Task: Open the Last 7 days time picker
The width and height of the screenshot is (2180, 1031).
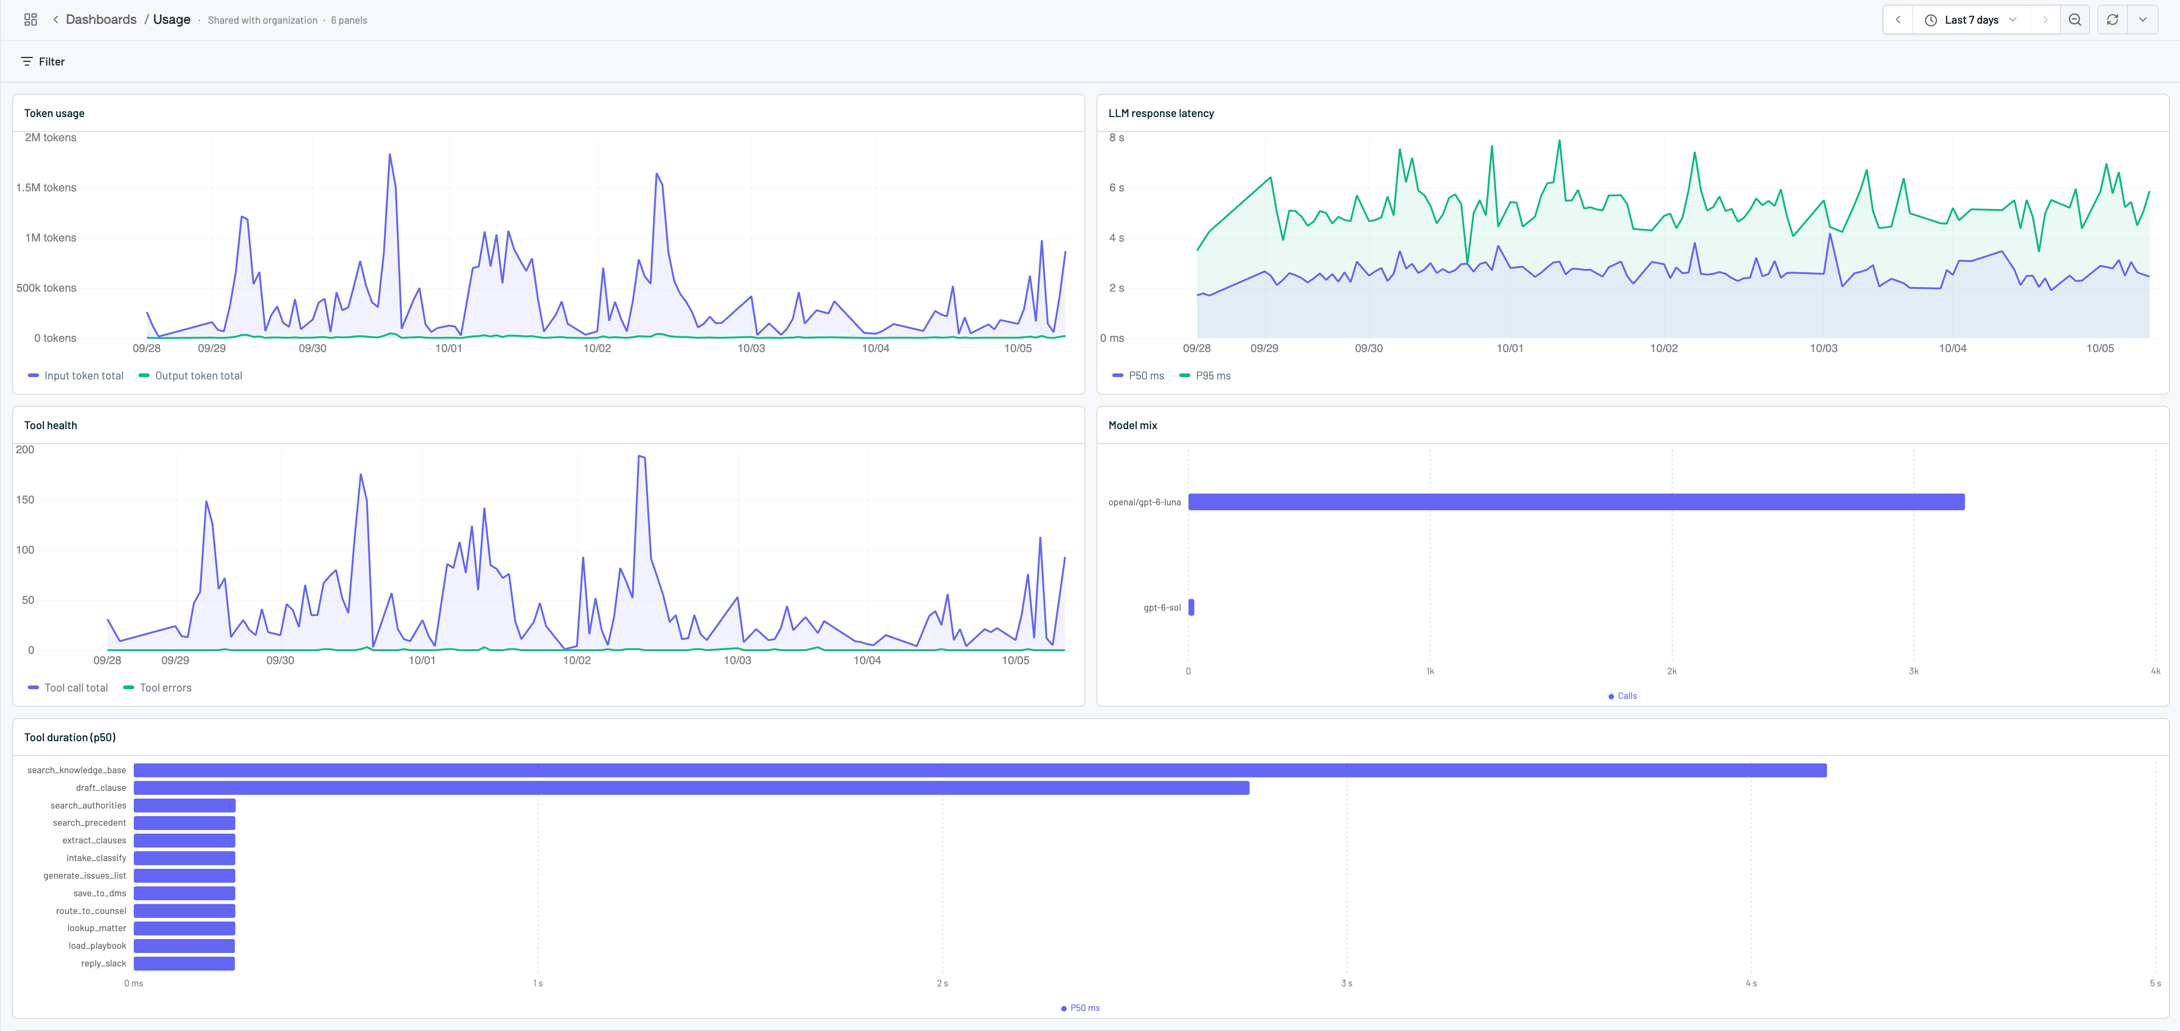Action: coord(1971,20)
